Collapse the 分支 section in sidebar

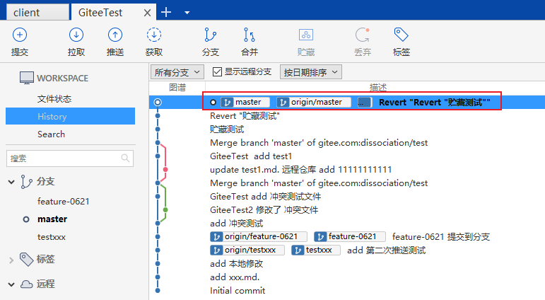click(x=12, y=182)
